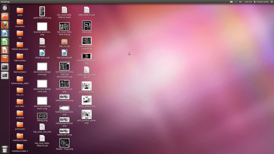Launch LibreOffice Calc from launcher
Screen dimensions: 274x154
[x=5, y=42]
